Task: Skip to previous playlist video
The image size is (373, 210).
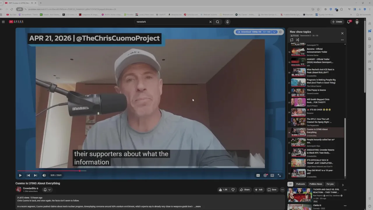Action: coord(28,175)
